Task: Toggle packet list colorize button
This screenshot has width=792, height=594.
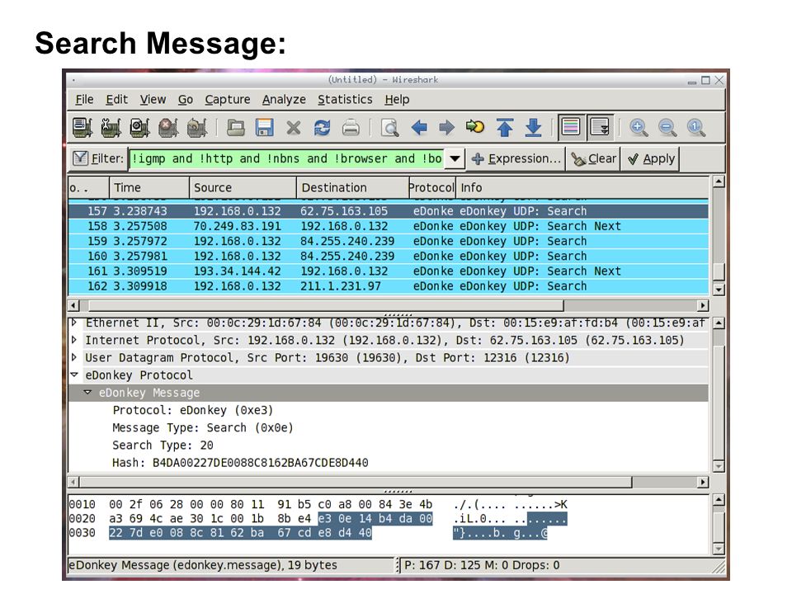Action: click(571, 127)
